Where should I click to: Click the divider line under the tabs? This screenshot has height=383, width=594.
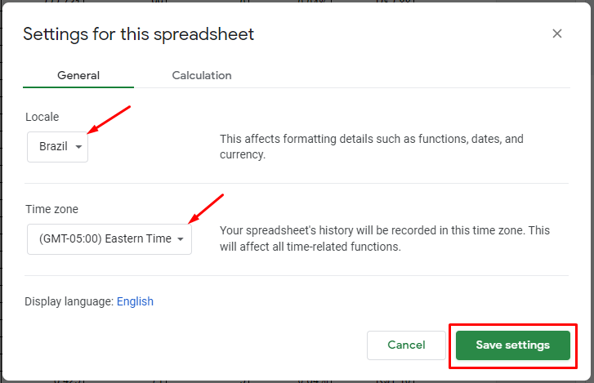(327, 87)
